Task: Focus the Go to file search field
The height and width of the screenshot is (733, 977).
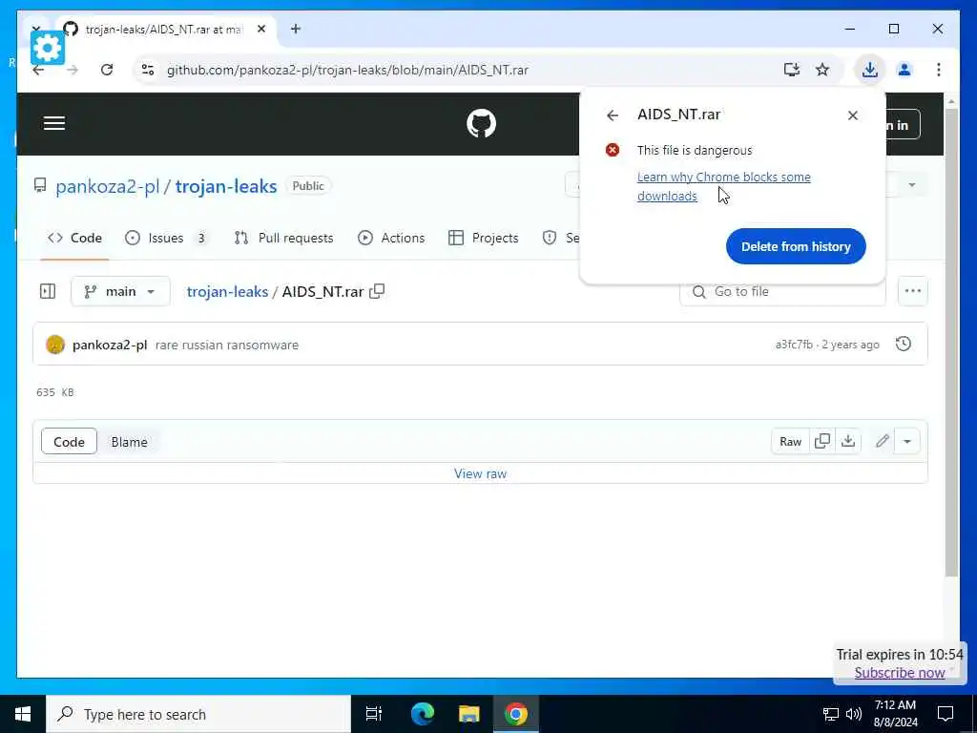Action: (x=782, y=292)
